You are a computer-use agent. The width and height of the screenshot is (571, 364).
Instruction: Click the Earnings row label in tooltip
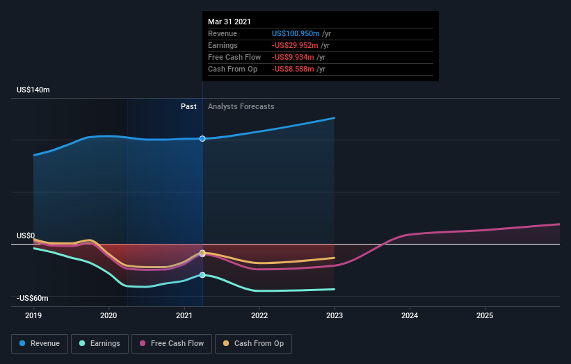click(223, 45)
